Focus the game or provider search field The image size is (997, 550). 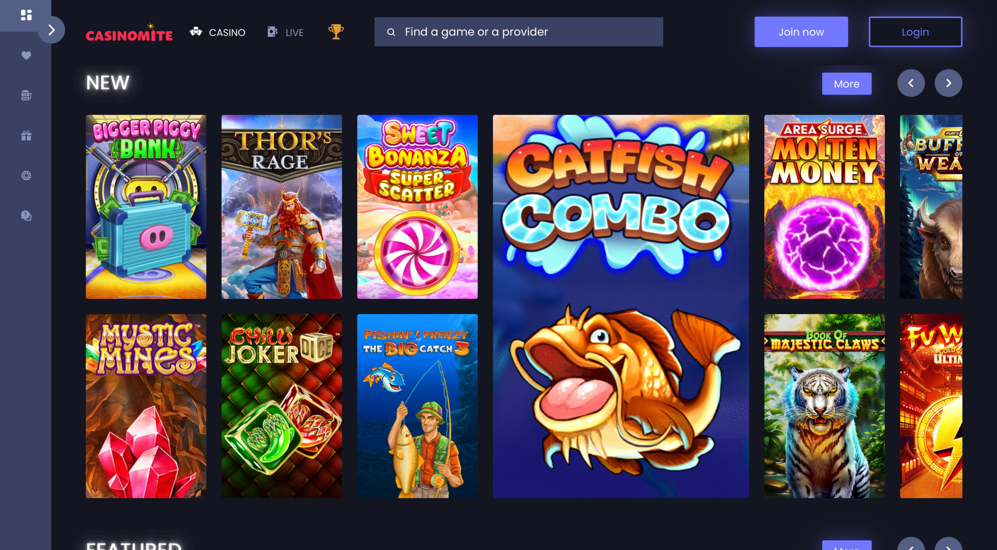coord(519,32)
